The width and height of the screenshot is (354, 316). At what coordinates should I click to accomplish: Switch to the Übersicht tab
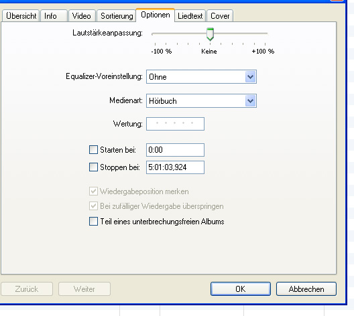coord(21,16)
